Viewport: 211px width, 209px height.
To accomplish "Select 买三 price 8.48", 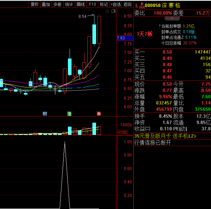I will coord(167,64).
